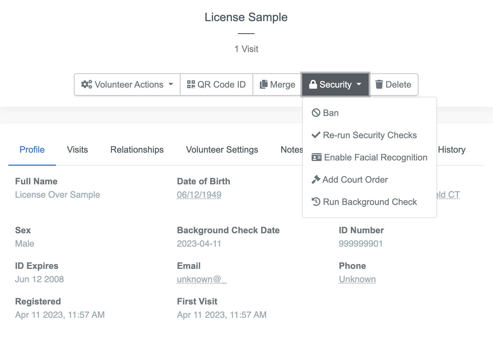Click the Sex value Male
This screenshot has height=337, width=493.
pos(24,244)
